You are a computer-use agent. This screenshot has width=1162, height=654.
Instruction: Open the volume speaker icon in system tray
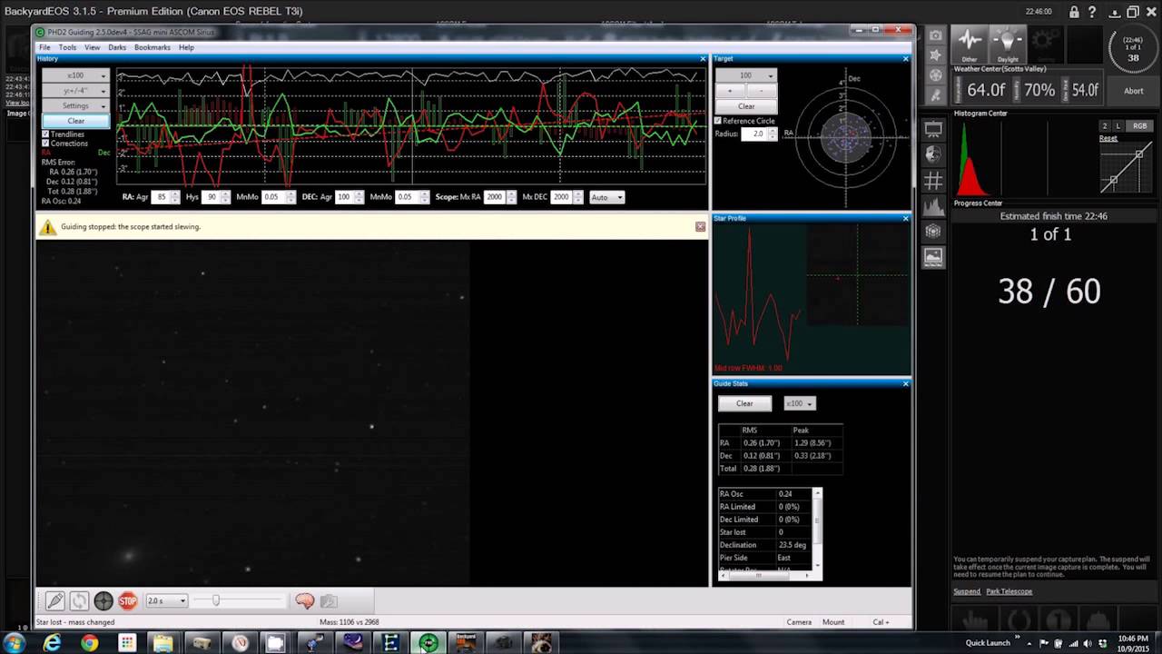1088,643
